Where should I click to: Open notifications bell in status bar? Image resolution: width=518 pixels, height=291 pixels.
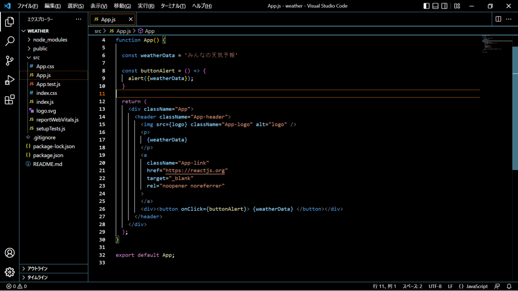tap(509, 286)
